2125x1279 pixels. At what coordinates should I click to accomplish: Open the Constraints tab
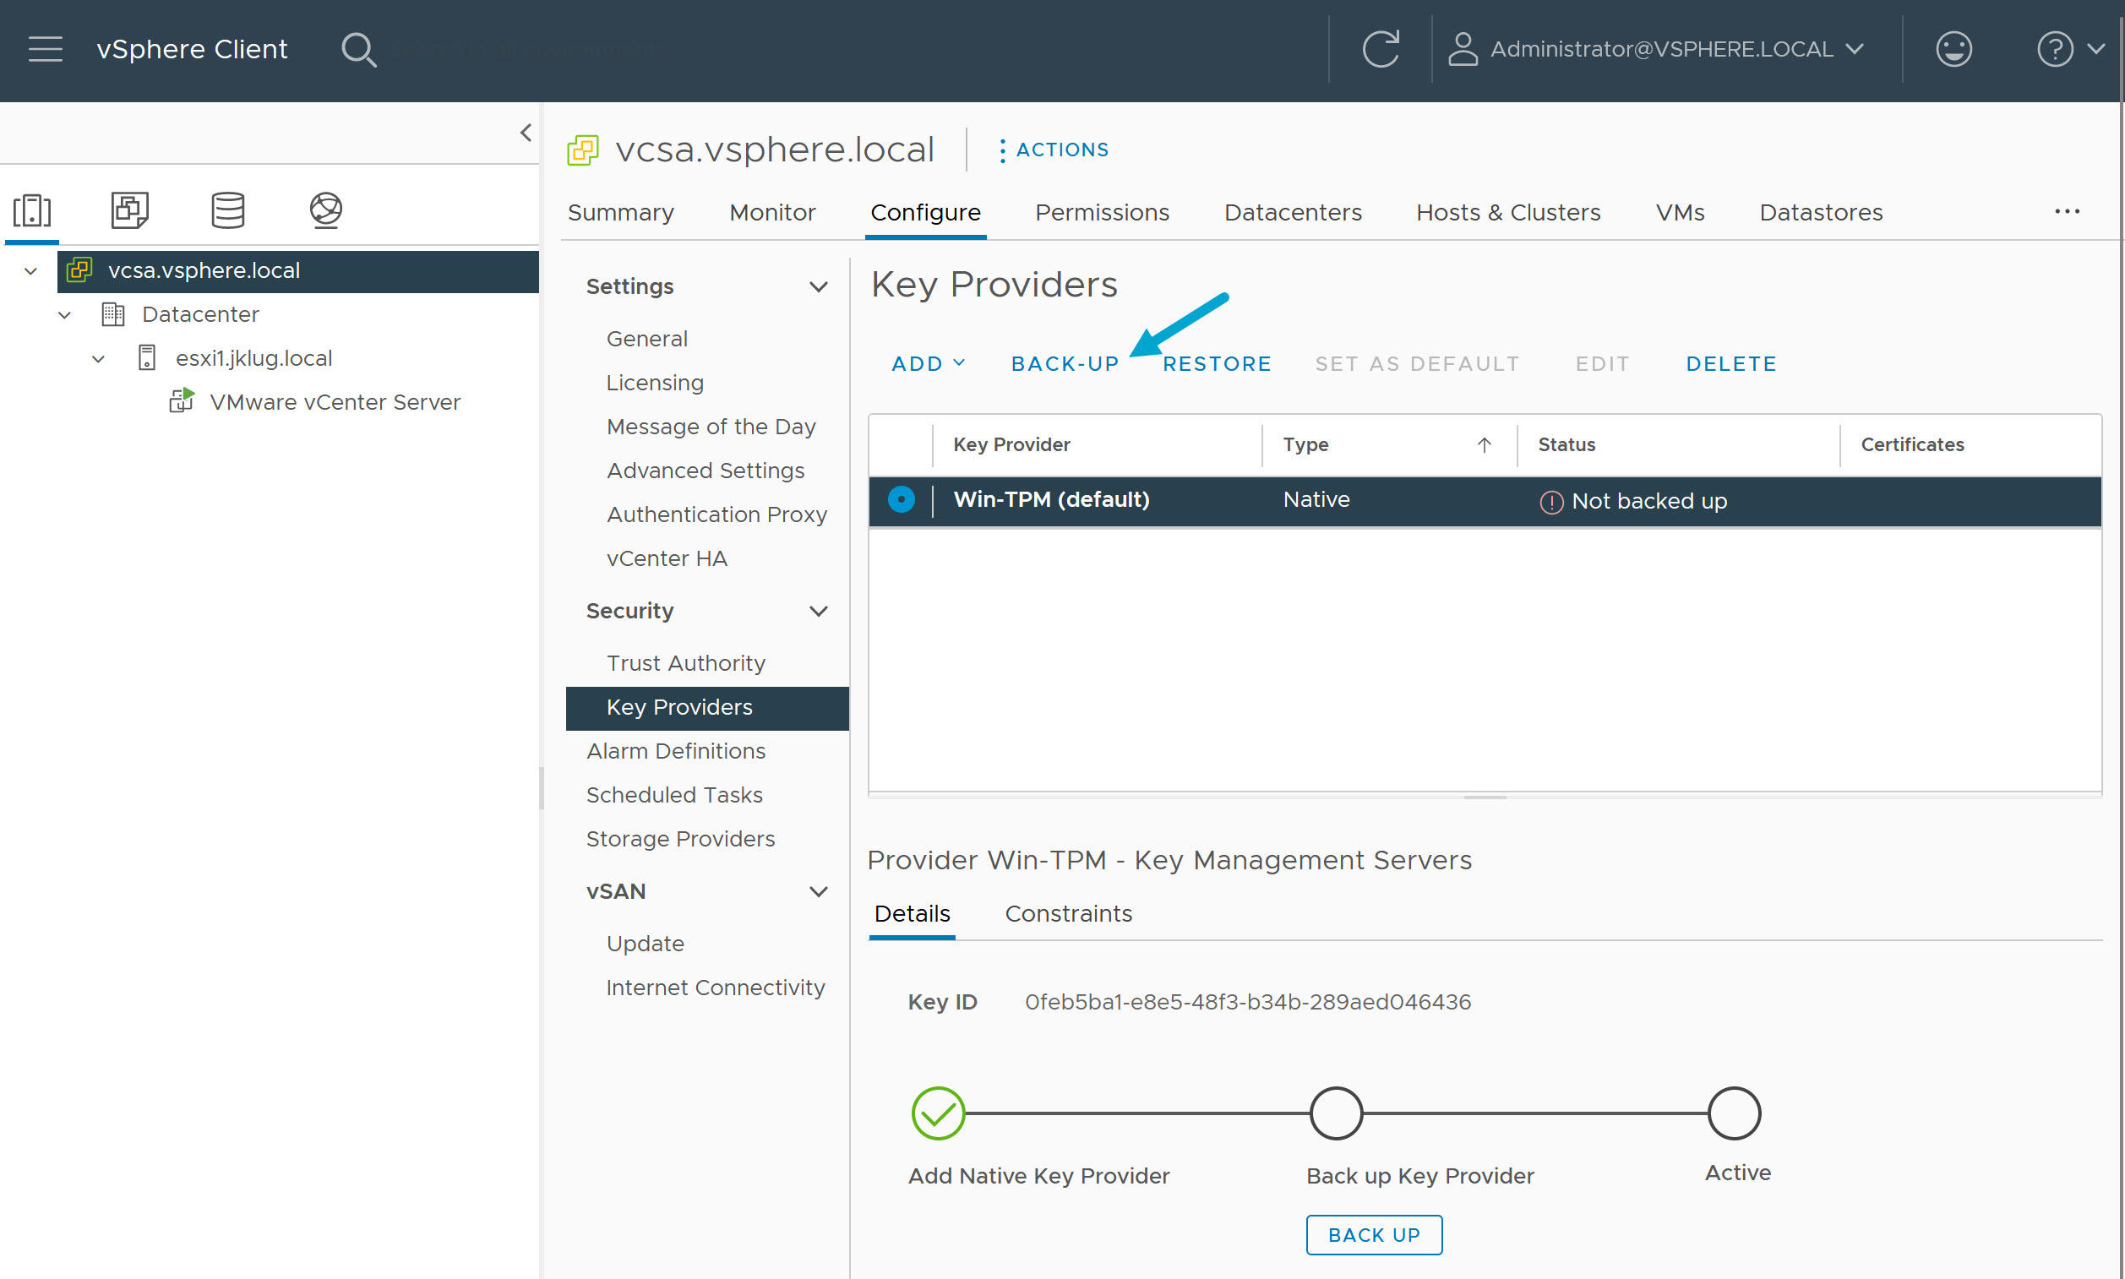click(x=1067, y=913)
